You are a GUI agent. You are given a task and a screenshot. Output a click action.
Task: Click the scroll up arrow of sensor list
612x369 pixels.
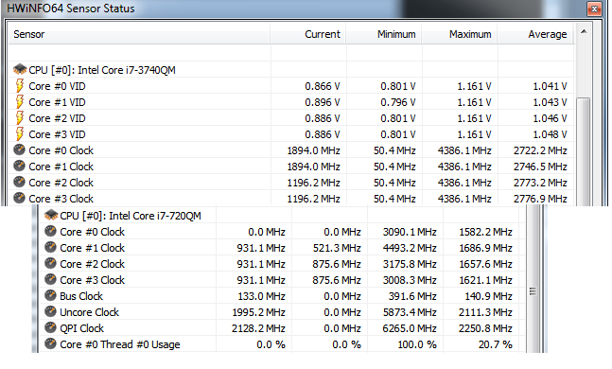coord(584,31)
